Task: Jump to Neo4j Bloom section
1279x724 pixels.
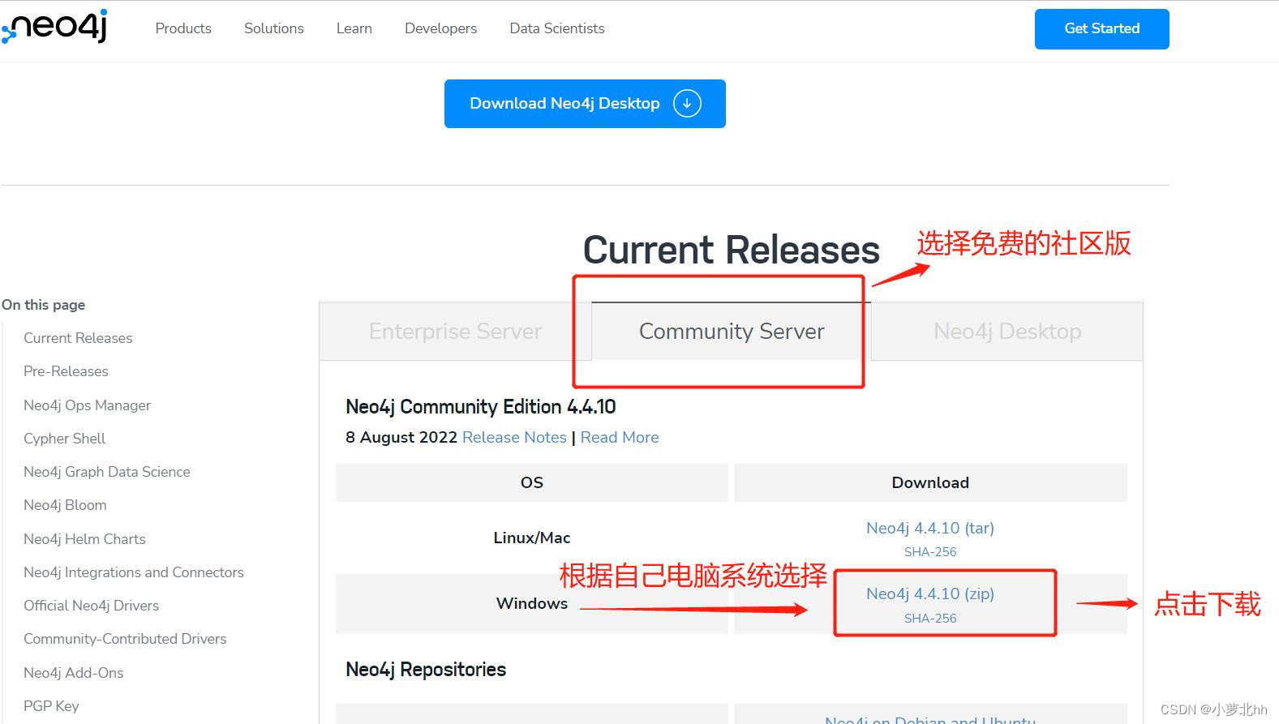Action: pyautogui.click(x=65, y=505)
